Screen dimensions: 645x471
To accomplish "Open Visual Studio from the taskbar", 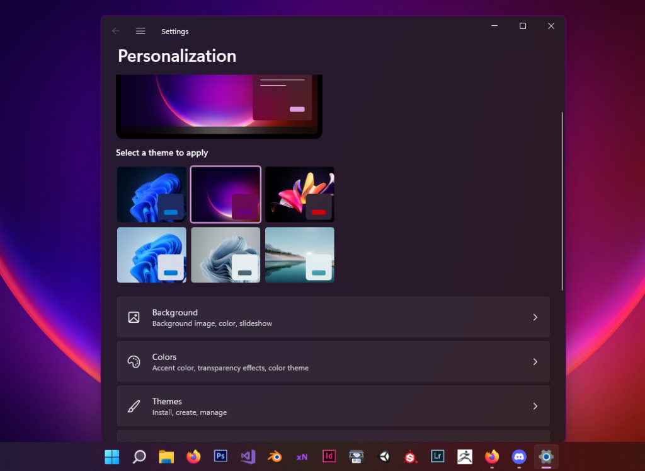I will [248, 456].
